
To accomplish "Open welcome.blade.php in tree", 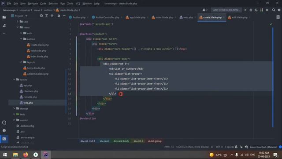I will coord(37,74).
